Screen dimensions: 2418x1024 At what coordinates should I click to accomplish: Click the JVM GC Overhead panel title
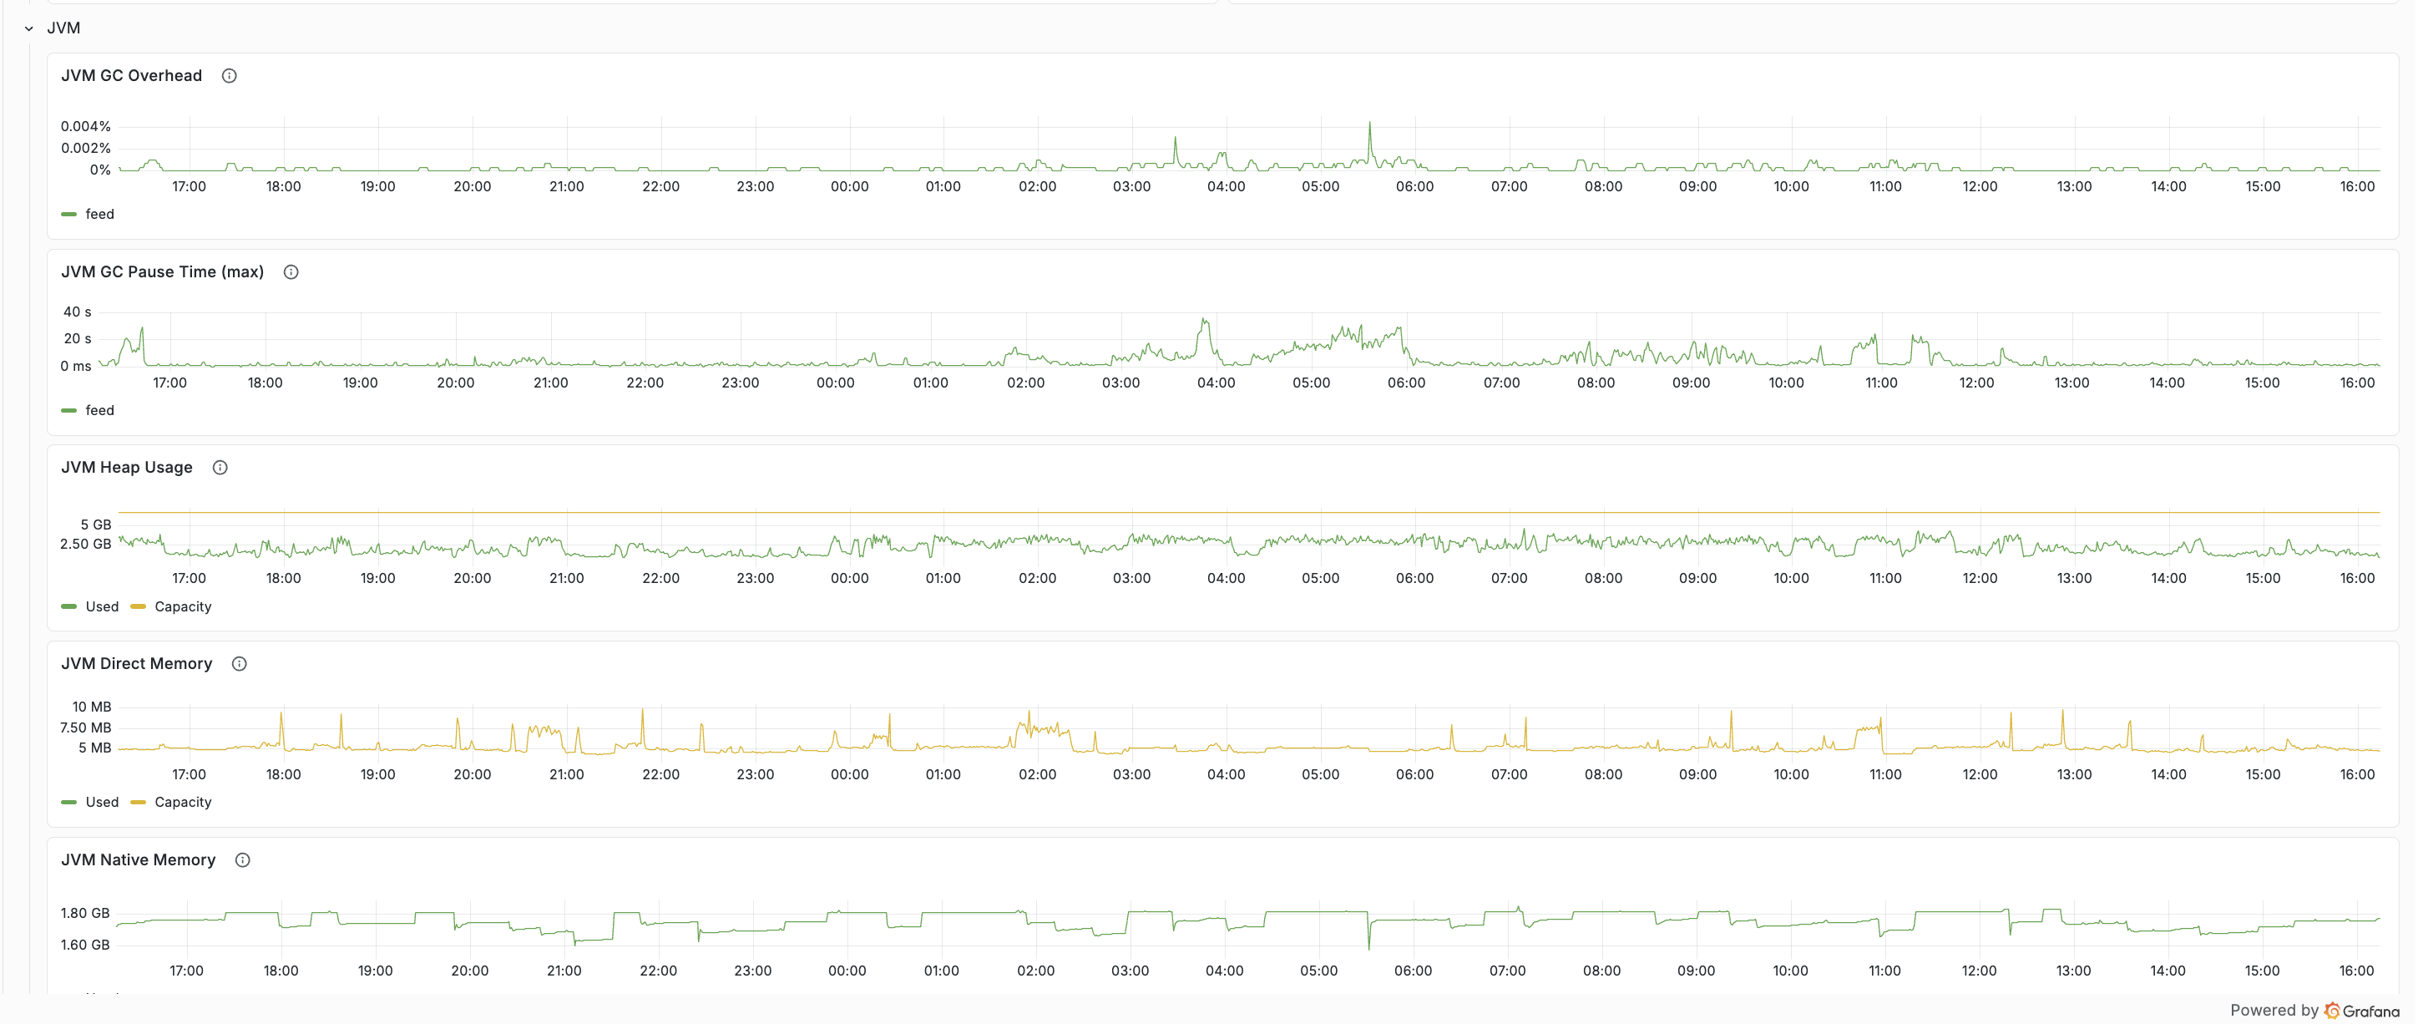click(131, 75)
